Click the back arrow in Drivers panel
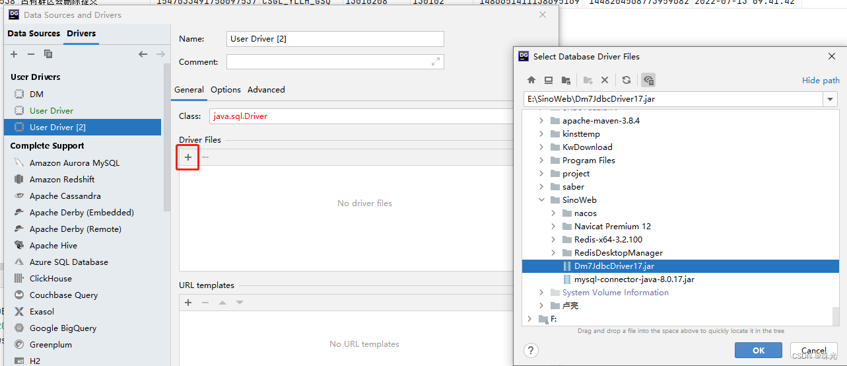This screenshot has width=847, height=366. coord(143,54)
